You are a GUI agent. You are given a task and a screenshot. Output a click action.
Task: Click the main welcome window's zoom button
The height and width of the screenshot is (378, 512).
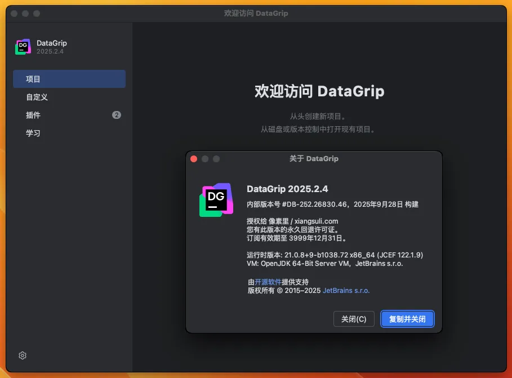pos(37,13)
